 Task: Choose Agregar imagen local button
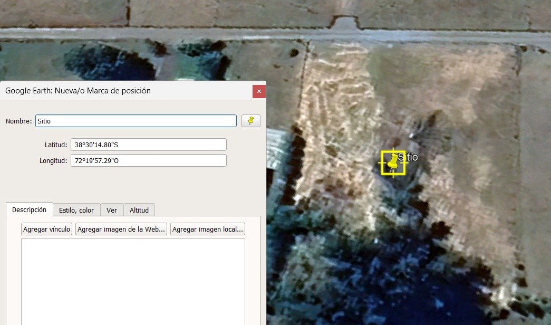(x=208, y=229)
